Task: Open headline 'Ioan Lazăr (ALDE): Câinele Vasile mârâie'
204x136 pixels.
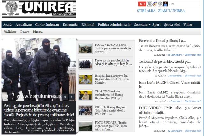Action: point(170,85)
